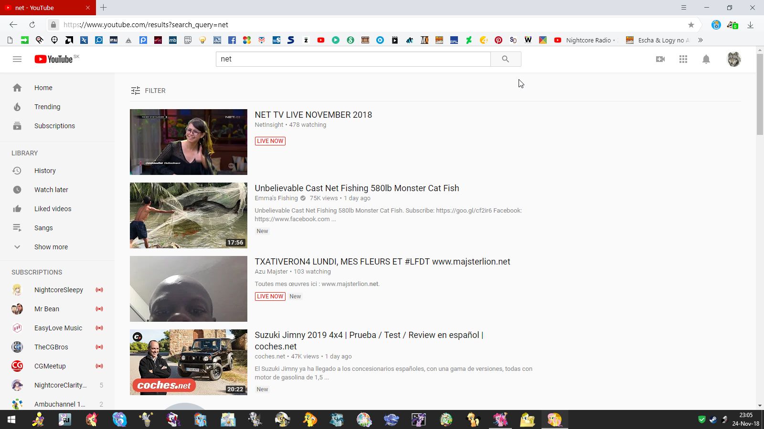764x429 pixels.
Task: Click in the search box containing net
Action: tap(353, 59)
